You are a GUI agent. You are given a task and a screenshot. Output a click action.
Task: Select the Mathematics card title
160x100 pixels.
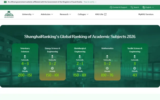[x=107, y=48]
